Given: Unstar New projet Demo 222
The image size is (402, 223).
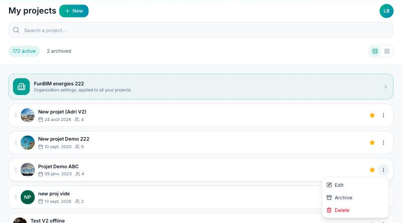Looking at the screenshot, I should (372, 143).
